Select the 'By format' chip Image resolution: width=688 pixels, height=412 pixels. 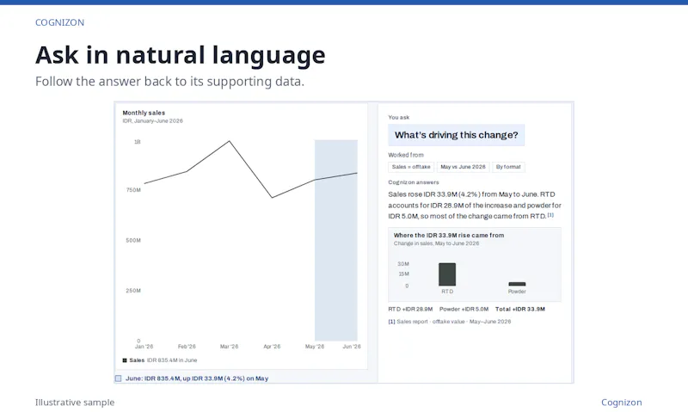508,167
